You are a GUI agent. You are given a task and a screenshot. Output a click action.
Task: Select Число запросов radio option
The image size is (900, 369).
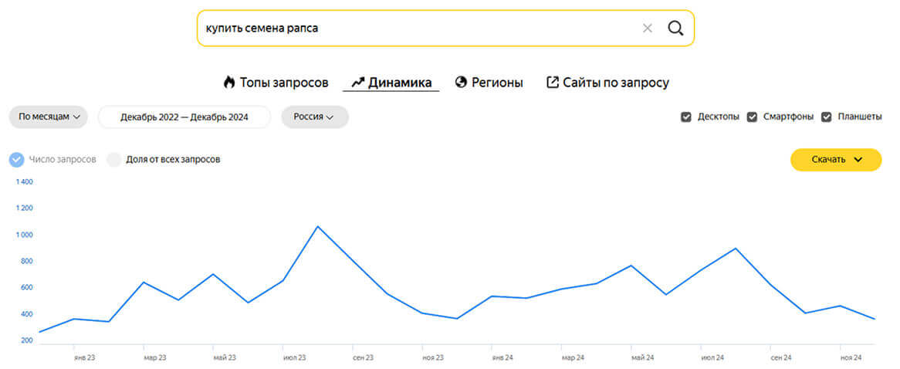pyautogui.click(x=17, y=160)
